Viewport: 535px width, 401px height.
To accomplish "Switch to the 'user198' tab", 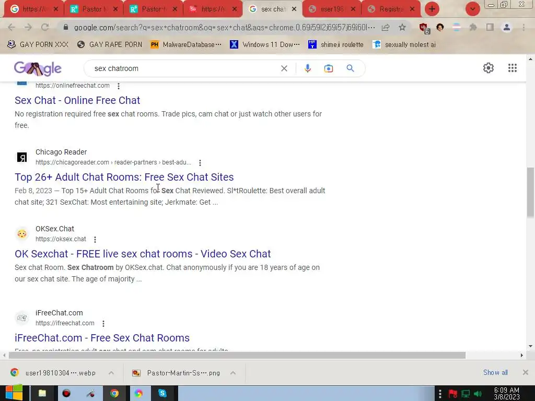I will (332, 9).
